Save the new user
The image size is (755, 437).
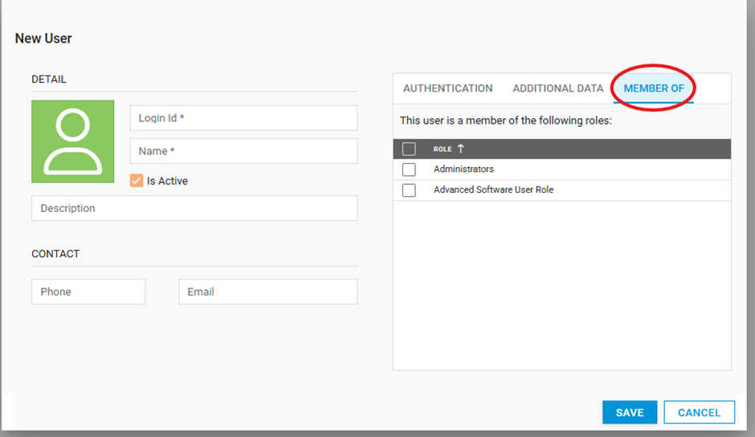[x=630, y=412]
